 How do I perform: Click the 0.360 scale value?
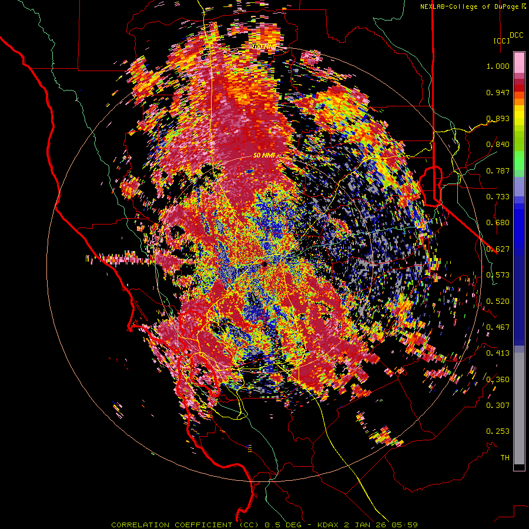[x=498, y=379]
